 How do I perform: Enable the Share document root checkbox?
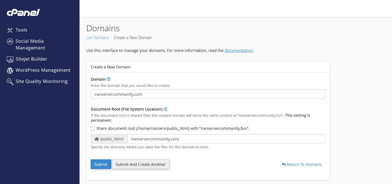tap(93, 129)
